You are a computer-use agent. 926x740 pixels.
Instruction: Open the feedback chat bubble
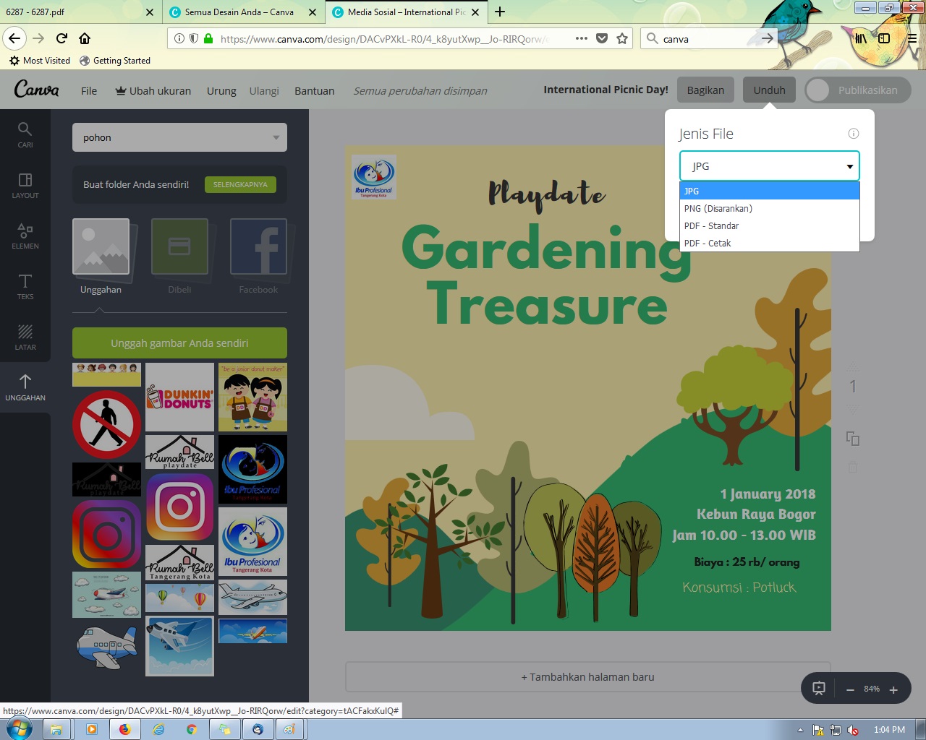pos(818,688)
